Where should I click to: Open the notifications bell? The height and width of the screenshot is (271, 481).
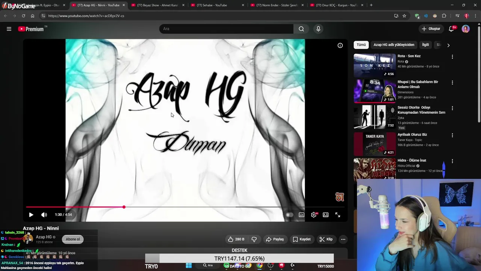[452, 29]
